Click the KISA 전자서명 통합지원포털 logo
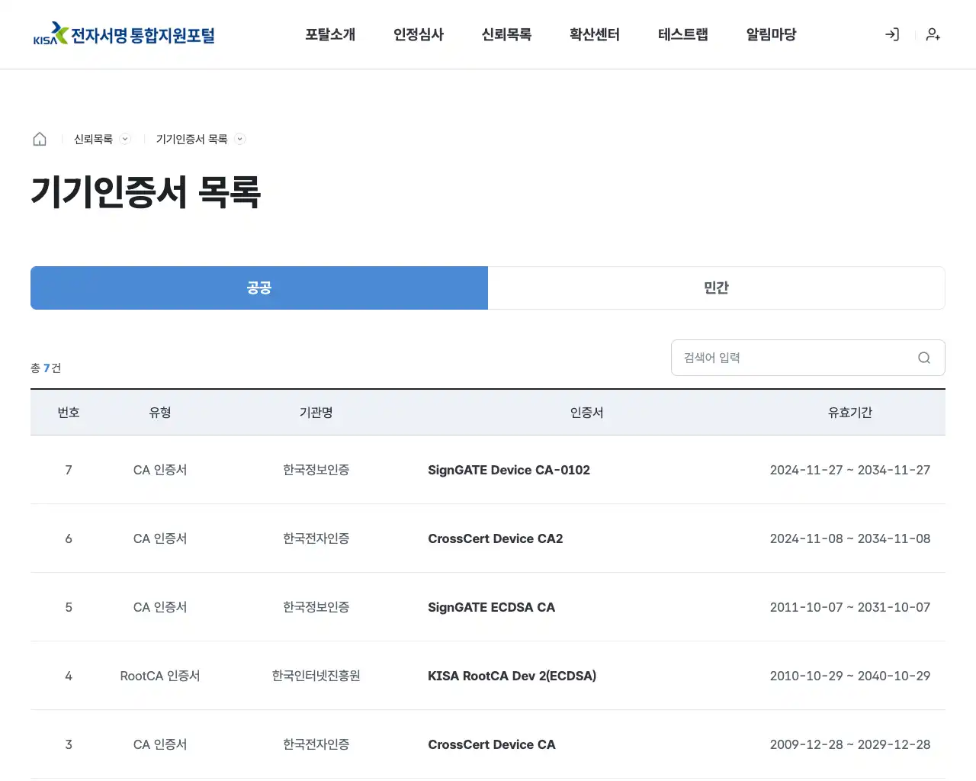This screenshot has width=976, height=781. pos(124,34)
